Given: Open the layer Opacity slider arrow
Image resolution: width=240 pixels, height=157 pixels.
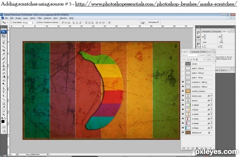Looking at the screenshot, I should (213, 55).
